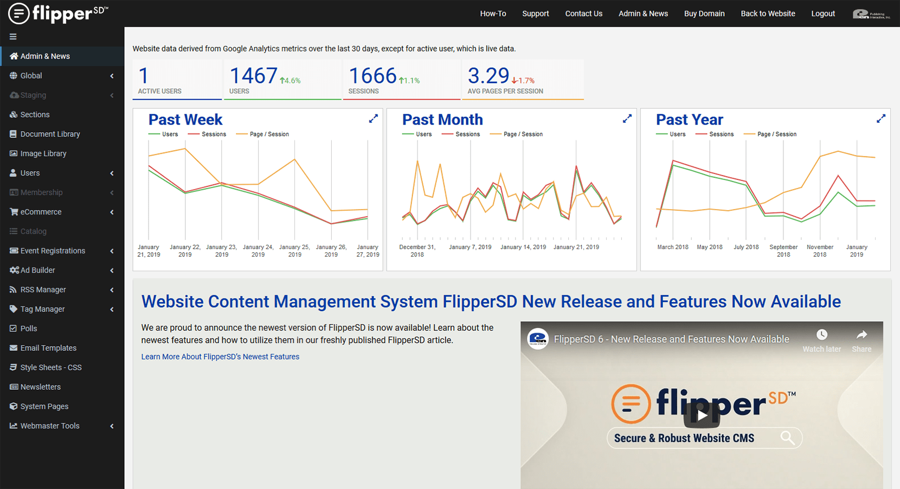Toggle Page / Session in Past Year legend
Viewport: 900px width, 489px height.
click(770, 134)
